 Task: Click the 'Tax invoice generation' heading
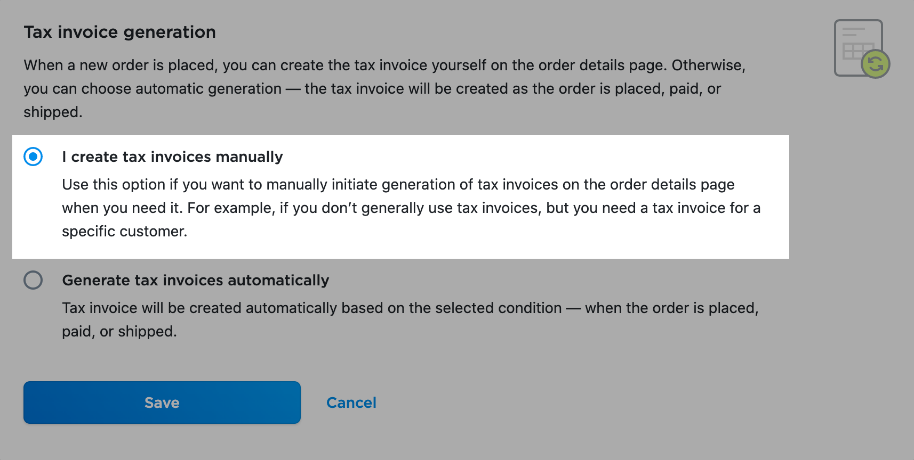119,32
